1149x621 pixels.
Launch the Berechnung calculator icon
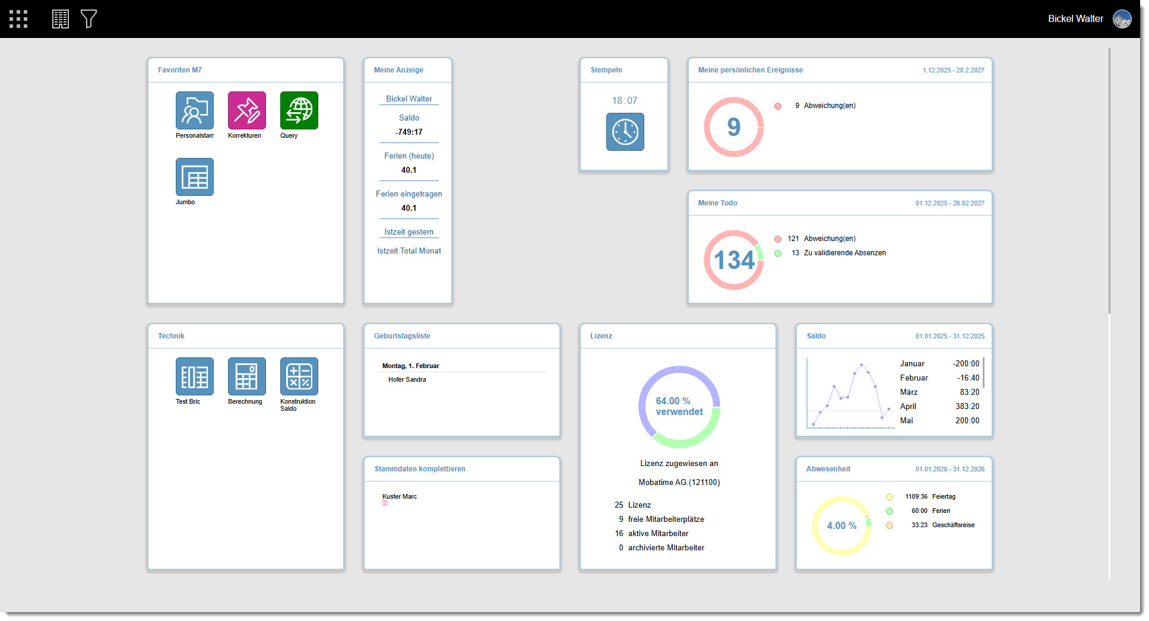246,376
